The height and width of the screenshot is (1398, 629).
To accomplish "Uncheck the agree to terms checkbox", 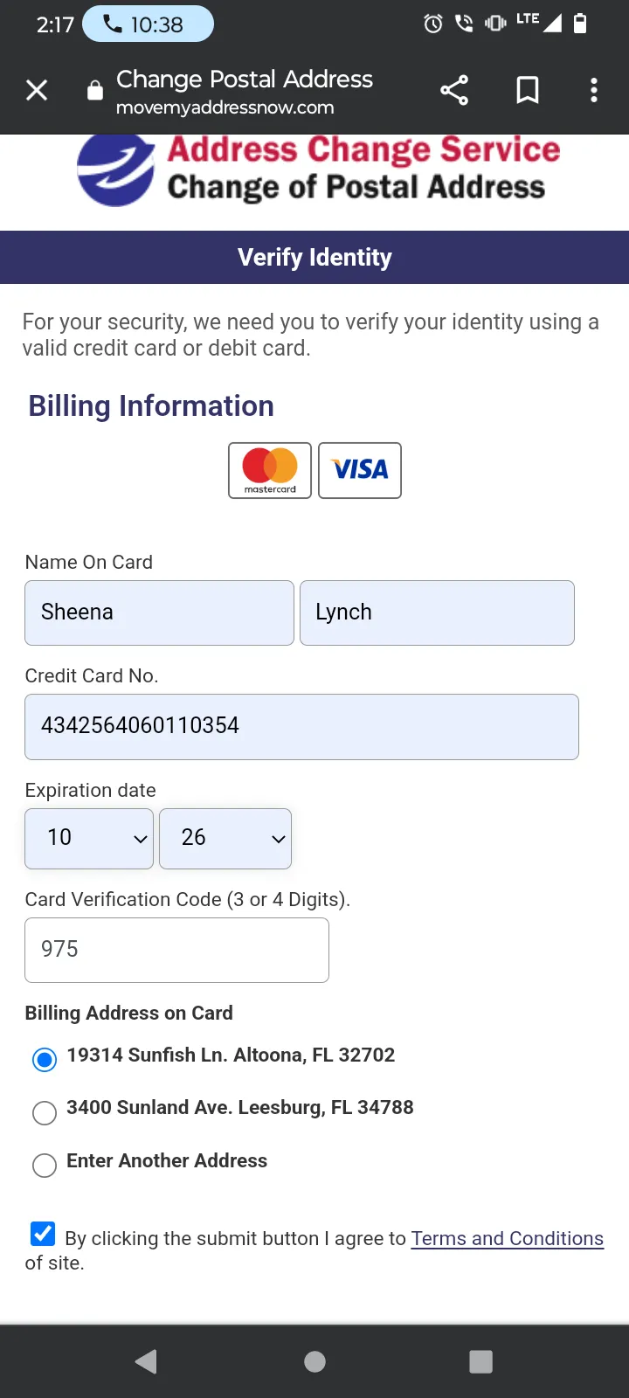I will point(43,1233).
